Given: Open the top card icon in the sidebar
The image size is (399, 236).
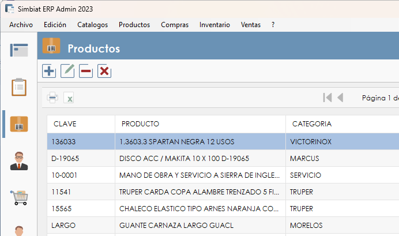Looking at the screenshot, I should (x=19, y=50).
